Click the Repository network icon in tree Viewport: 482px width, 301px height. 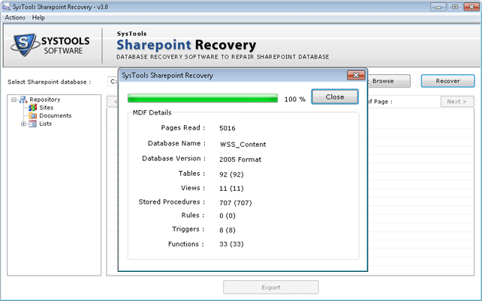[23, 100]
